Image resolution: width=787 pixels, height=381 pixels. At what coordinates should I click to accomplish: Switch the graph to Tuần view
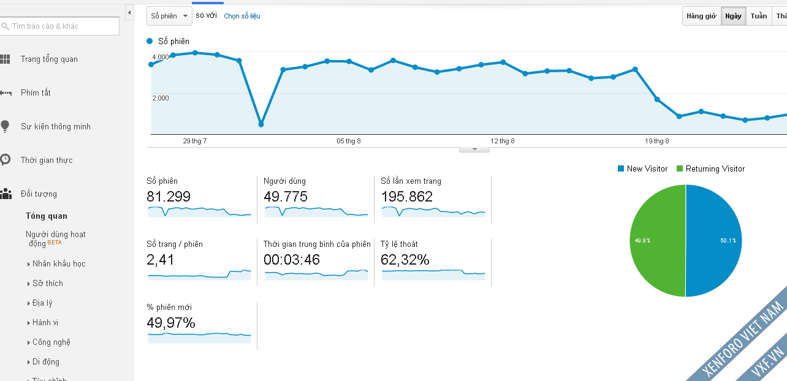[759, 16]
